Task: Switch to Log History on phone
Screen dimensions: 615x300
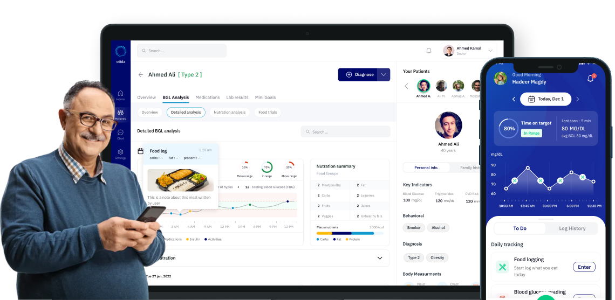Action: [572, 228]
